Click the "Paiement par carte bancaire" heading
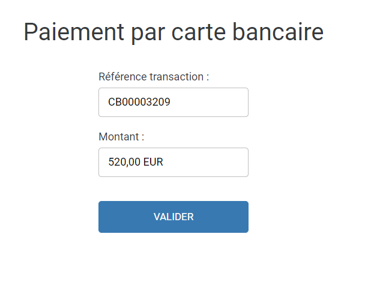 [x=173, y=32]
